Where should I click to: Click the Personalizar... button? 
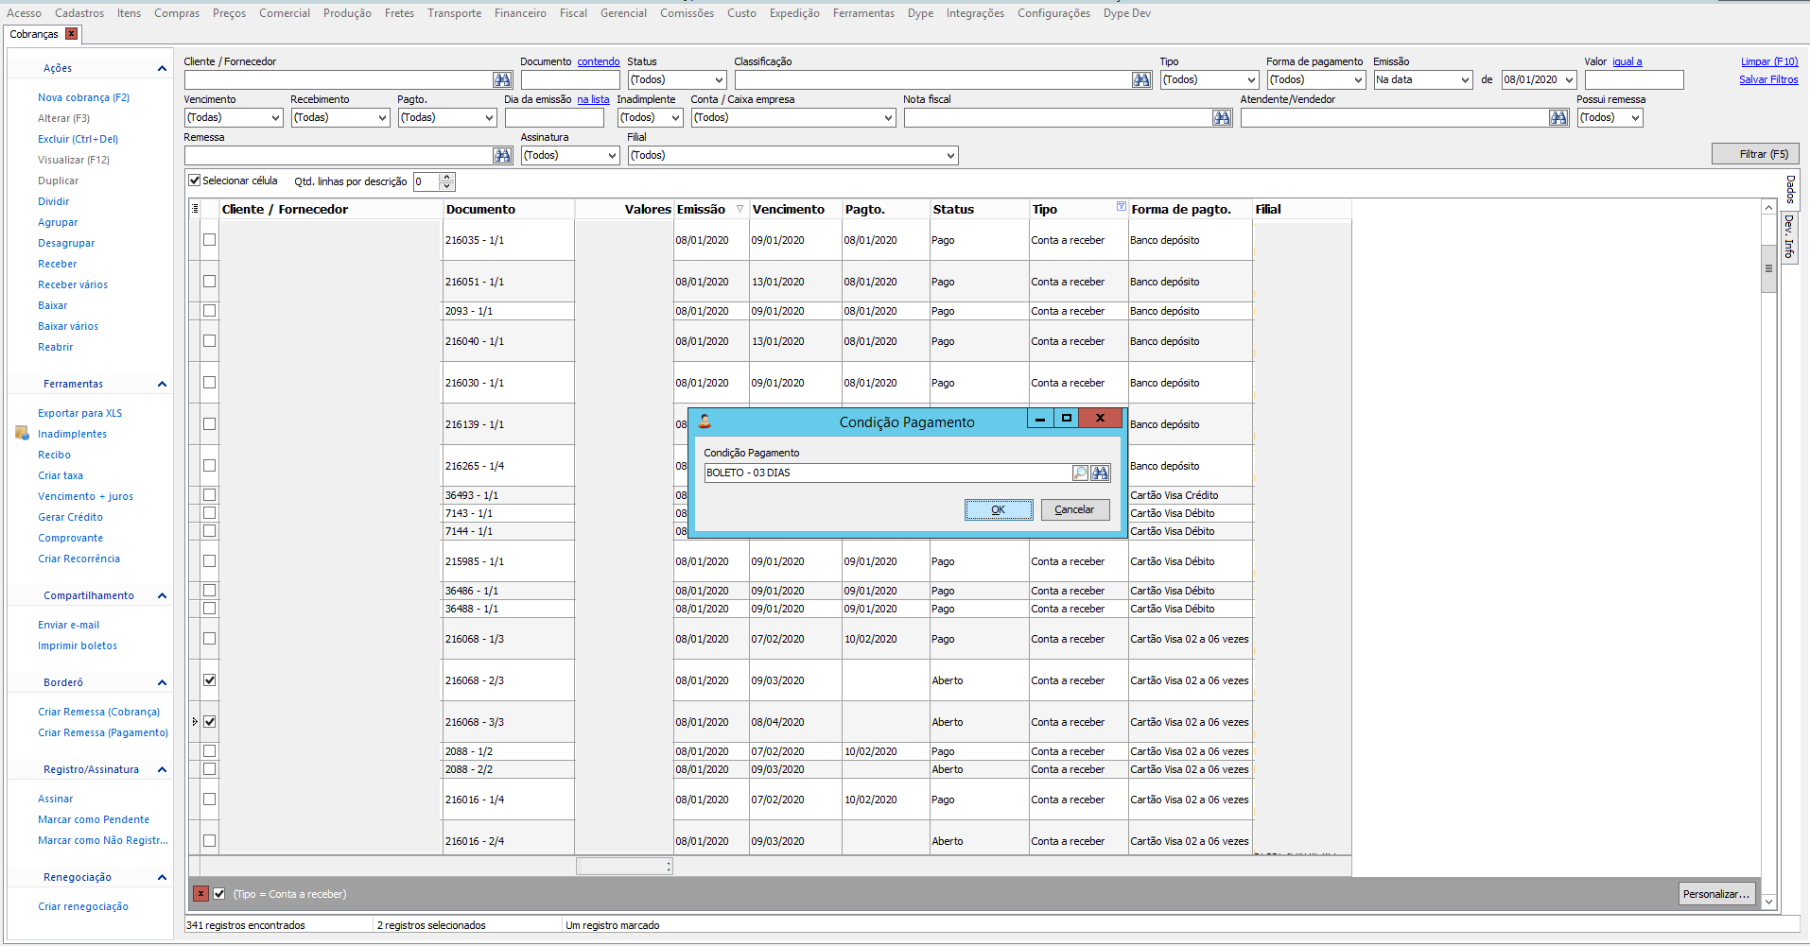tap(1717, 894)
